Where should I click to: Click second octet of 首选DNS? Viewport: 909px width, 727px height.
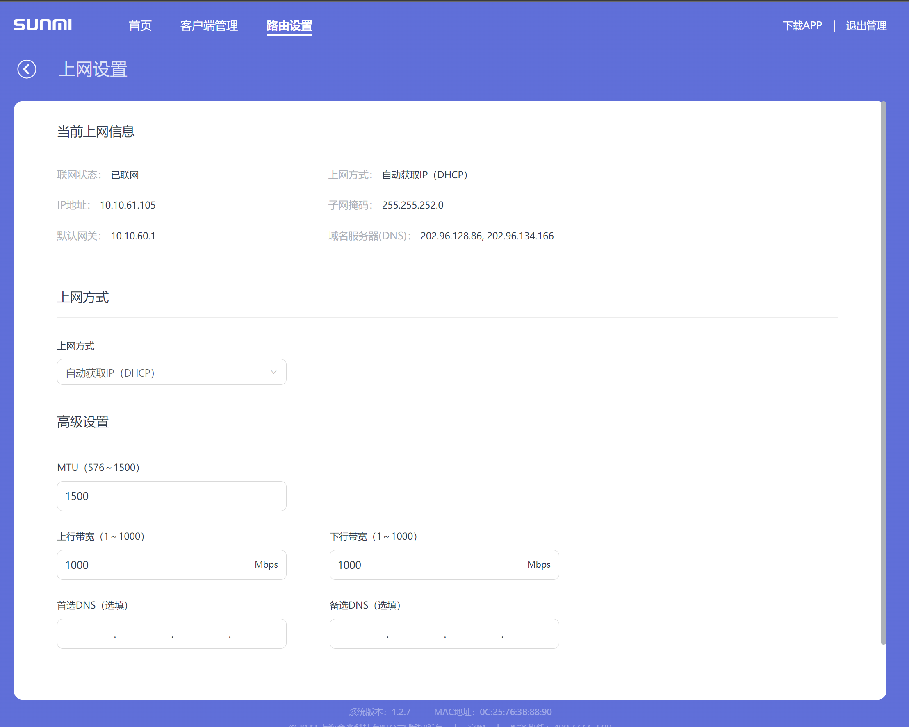pyautogui.click(x=144, y=634)
